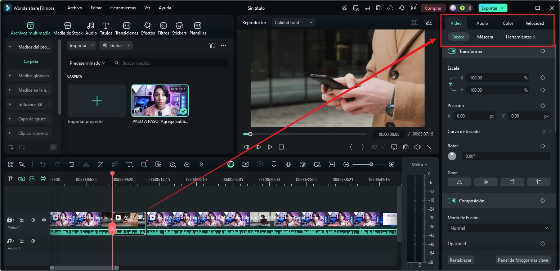Click the Comprar button
Viewport: 560px width, 271px height.
pos(433,8)
